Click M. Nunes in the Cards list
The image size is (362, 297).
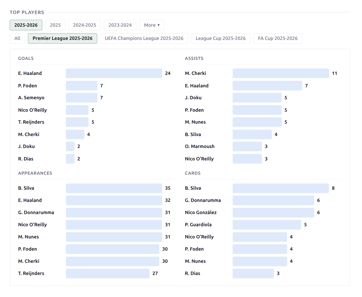(x=195, y=261)
